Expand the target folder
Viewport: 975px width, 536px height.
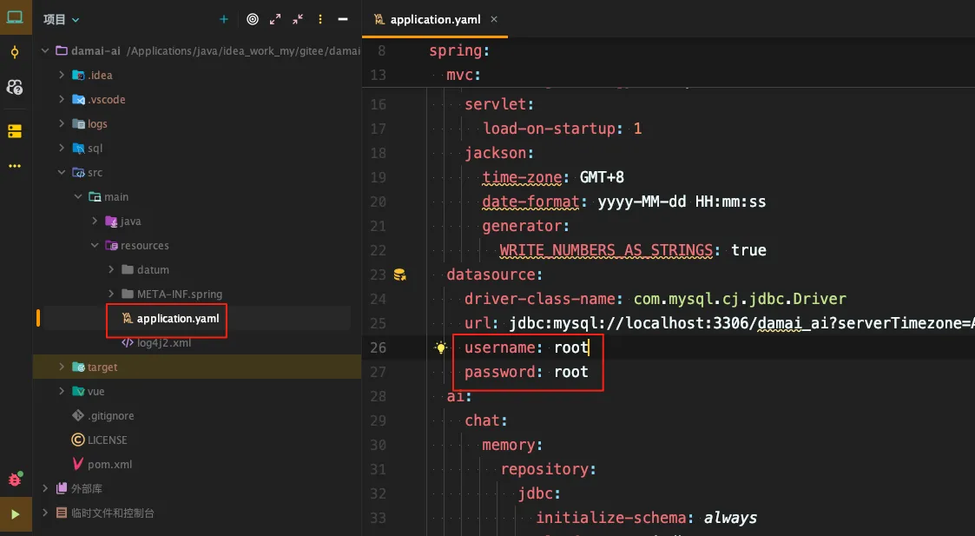tap(62, 367)
